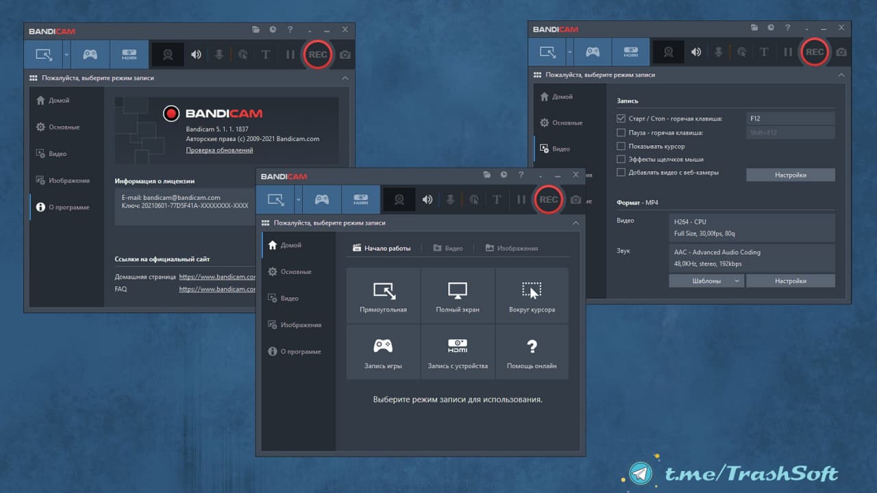Click Настройки next to the webcam checkbox
This screenshot has width=877, height=493.
pos(791,175)
